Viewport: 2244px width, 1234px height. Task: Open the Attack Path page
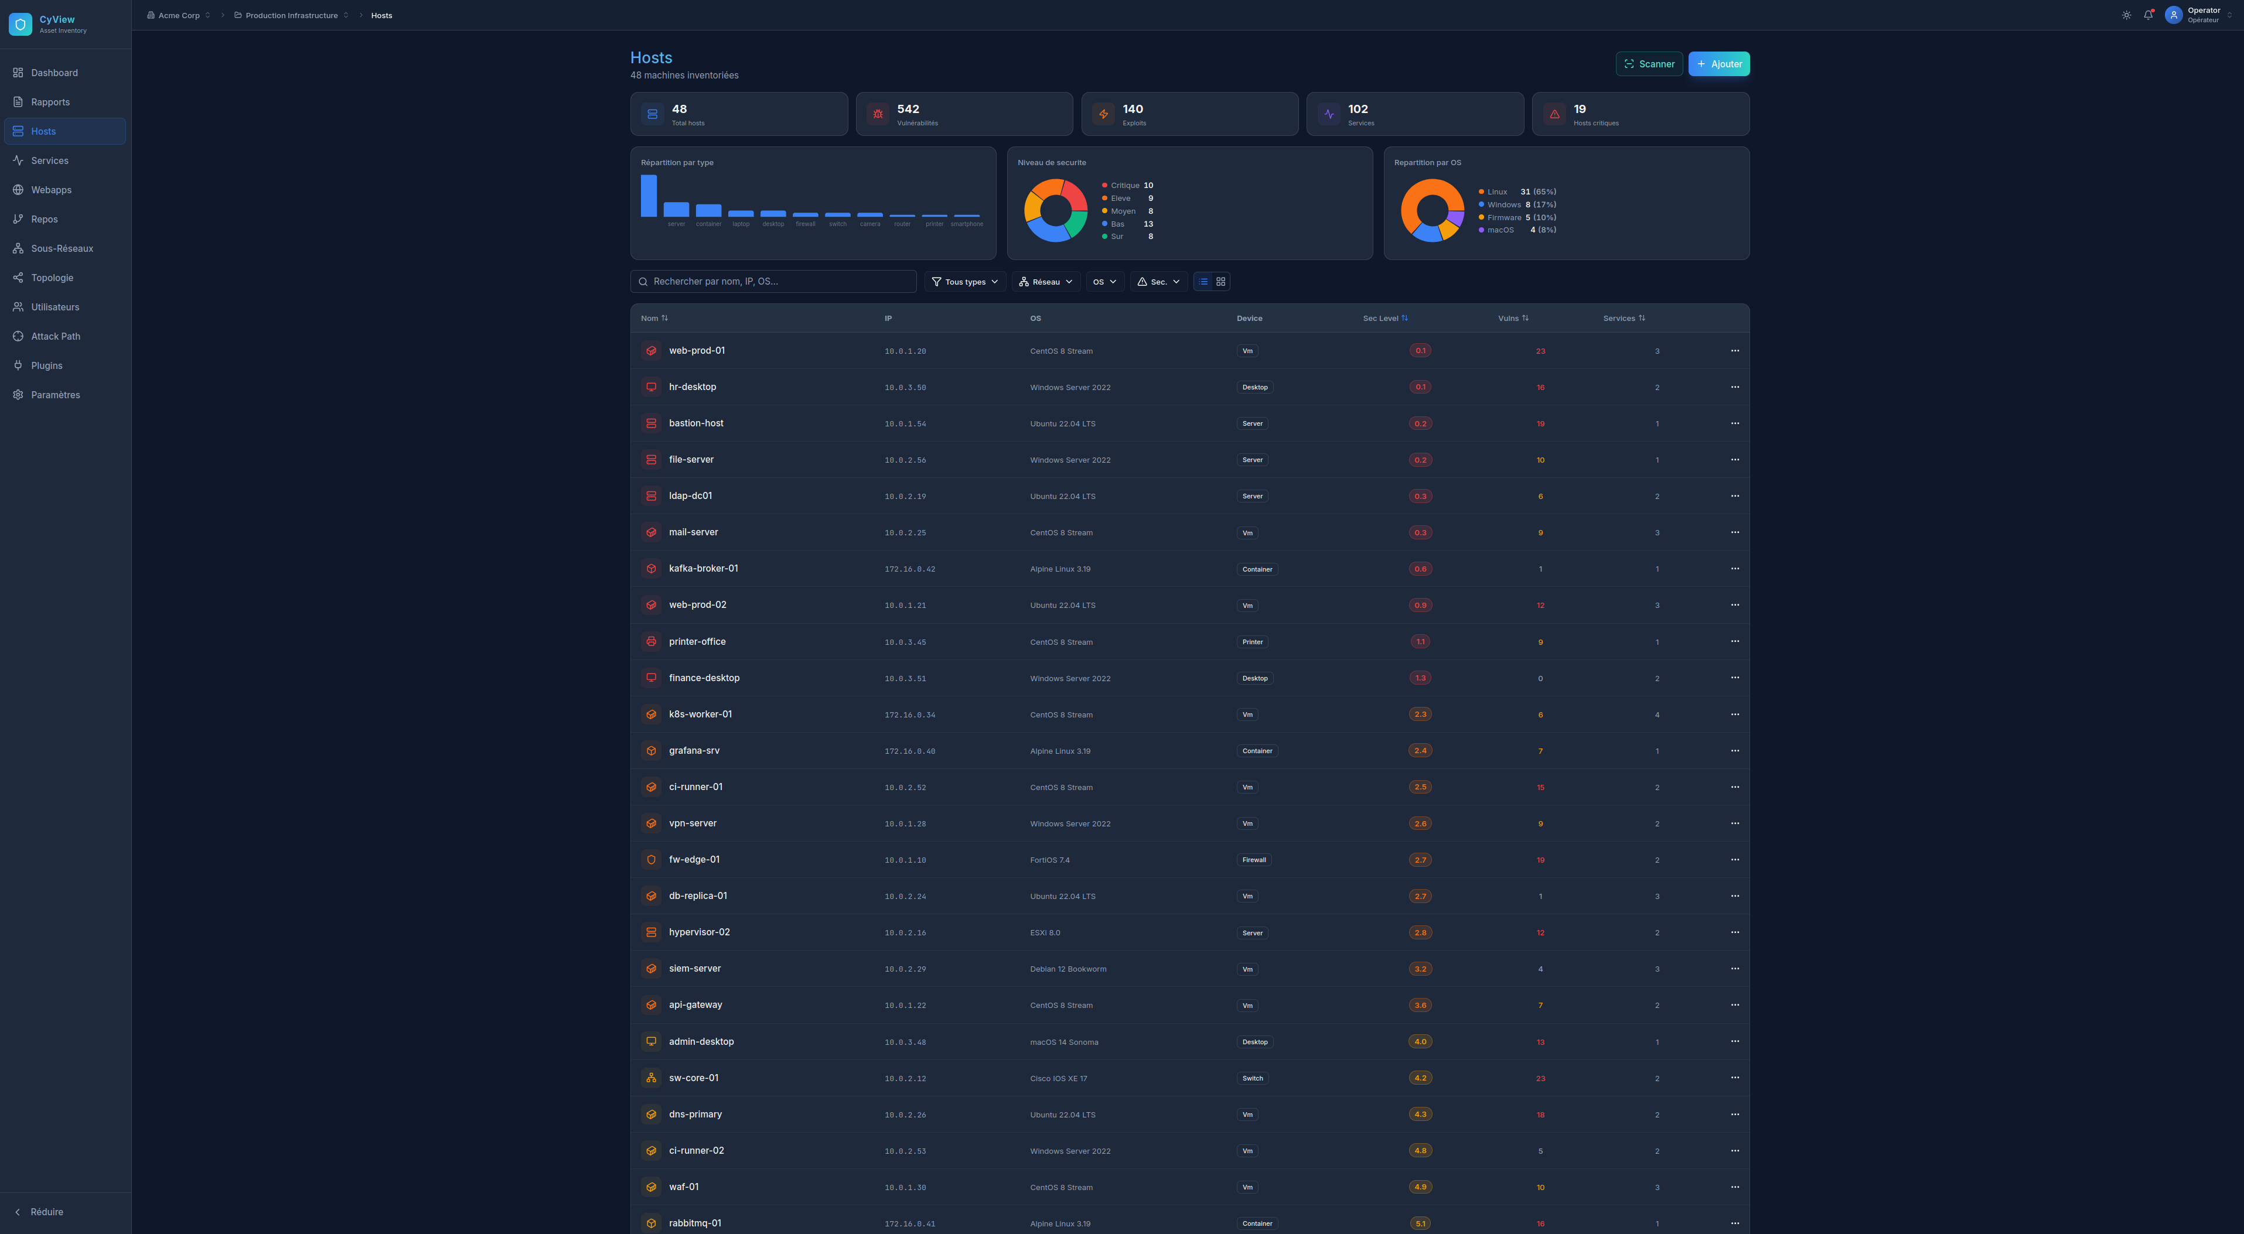point(56,336)
